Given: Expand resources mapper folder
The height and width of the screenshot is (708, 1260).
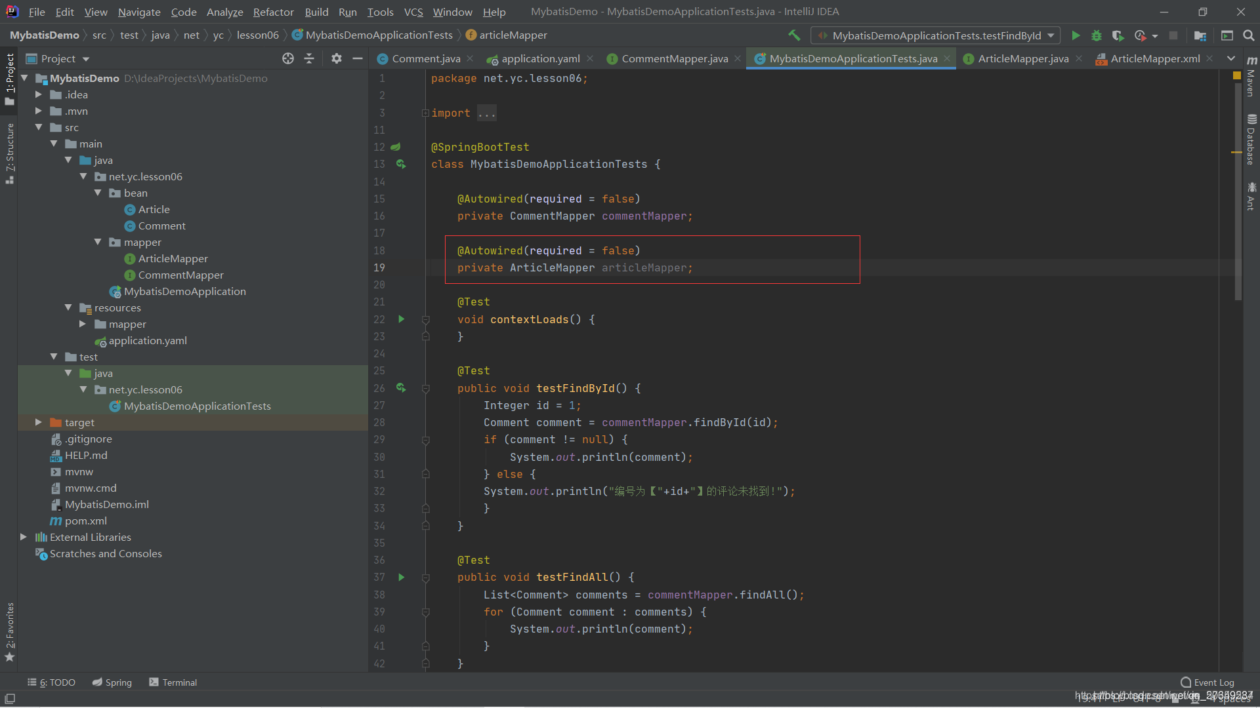Looking at the screenshot, I should (83, 324).
